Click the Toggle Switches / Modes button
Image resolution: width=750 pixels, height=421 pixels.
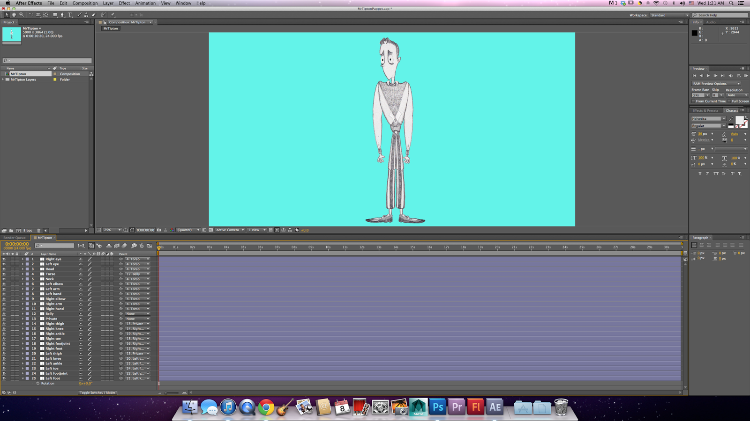click(97, 393)
